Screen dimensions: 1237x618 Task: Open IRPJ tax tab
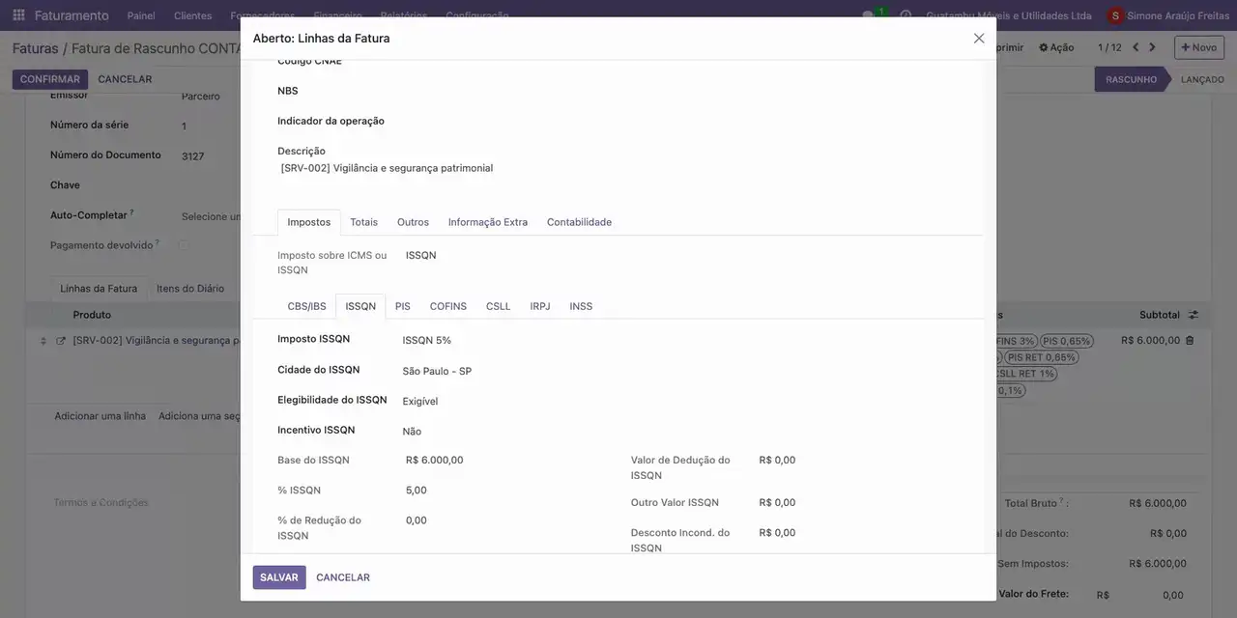[x=540, y=306]
